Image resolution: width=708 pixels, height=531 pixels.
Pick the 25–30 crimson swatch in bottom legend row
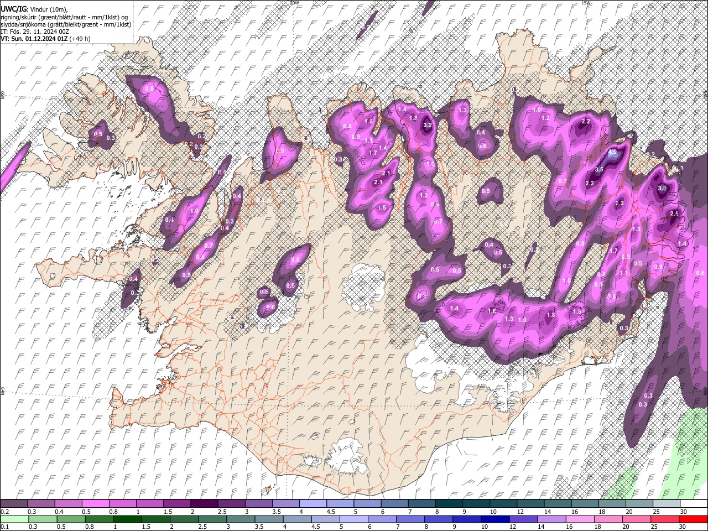click(x=665, y=519)
